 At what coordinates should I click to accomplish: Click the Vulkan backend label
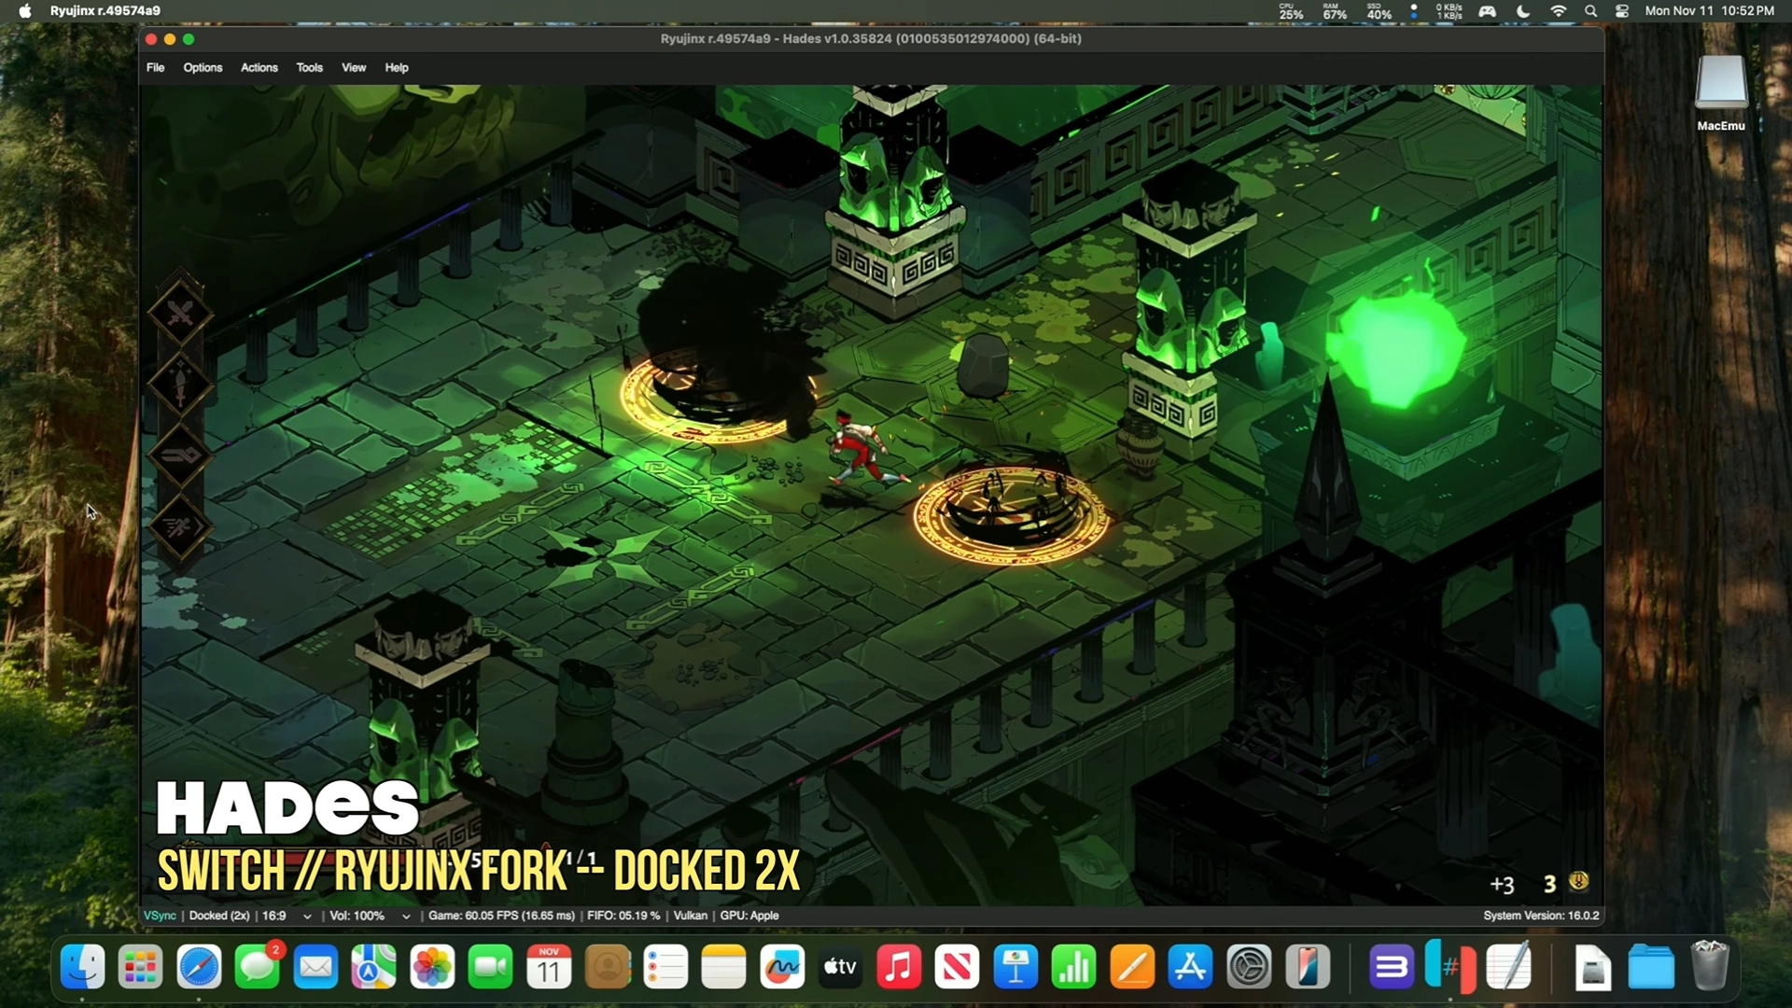click(690, 916)
